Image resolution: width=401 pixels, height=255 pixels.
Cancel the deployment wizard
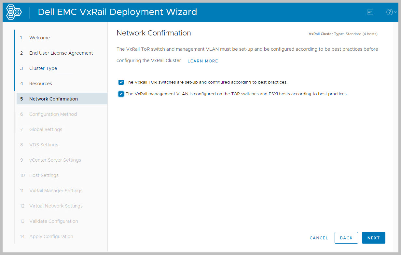(319, 238)
